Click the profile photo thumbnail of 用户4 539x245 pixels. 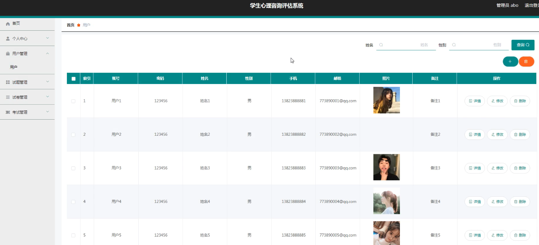tap(386, 201)
